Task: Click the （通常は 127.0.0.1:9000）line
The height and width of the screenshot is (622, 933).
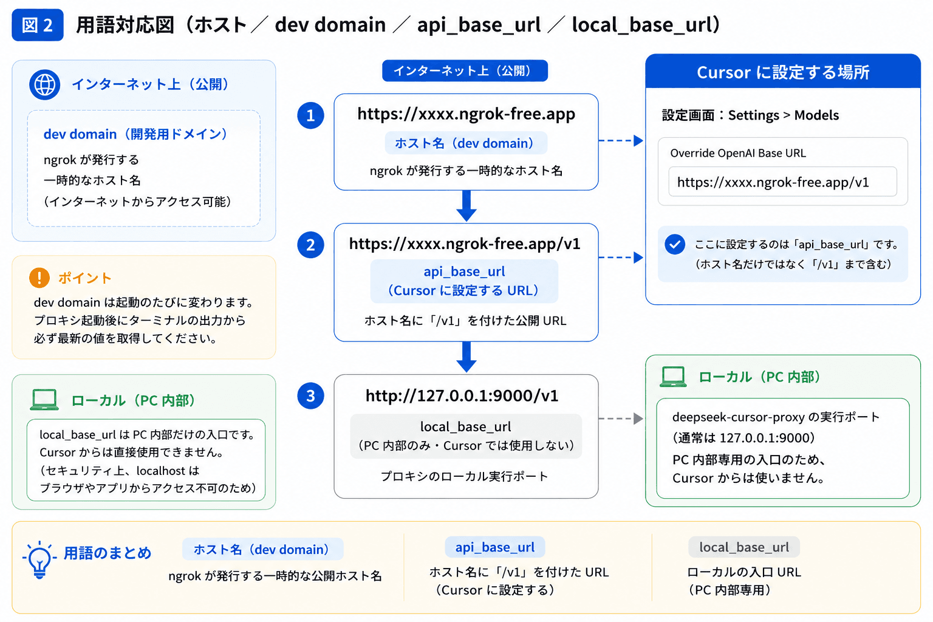Action: (x=743, y=439)
